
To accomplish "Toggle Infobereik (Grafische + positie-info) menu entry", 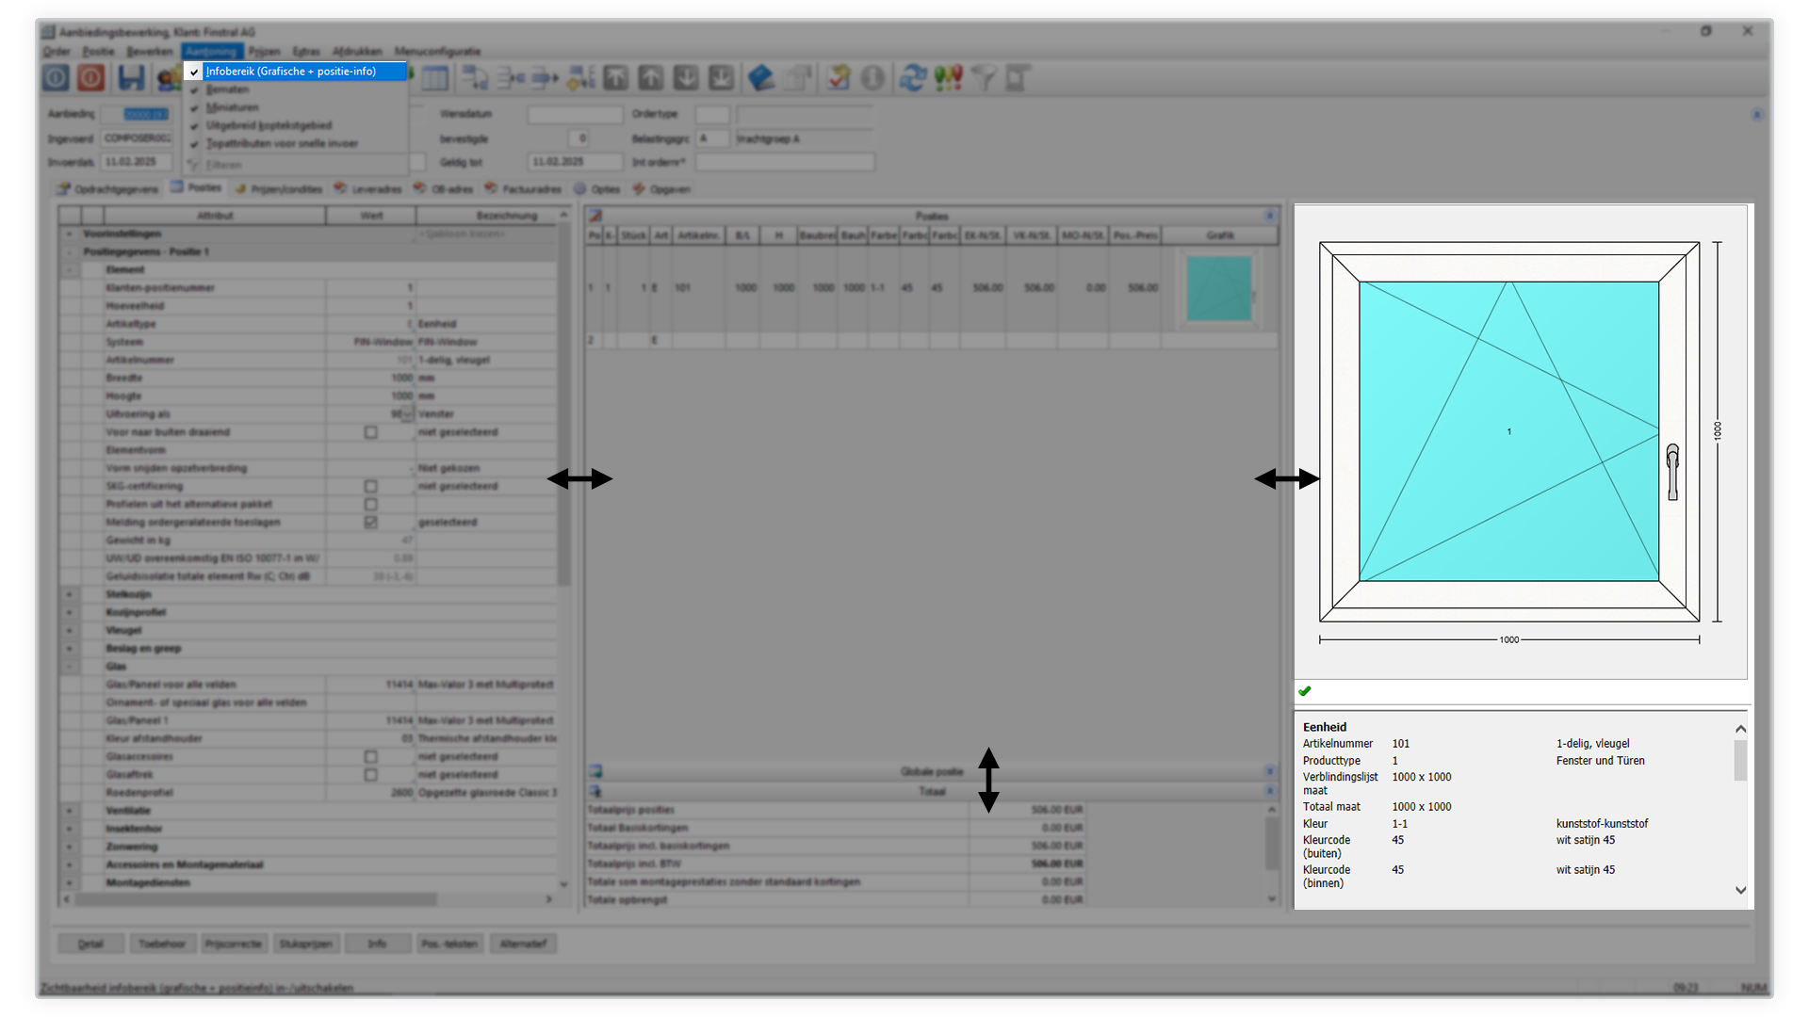I will point(296,72).
